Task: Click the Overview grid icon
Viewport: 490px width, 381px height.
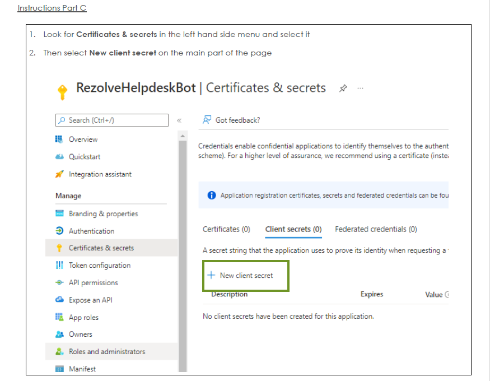Action: (x=59, y=139)
